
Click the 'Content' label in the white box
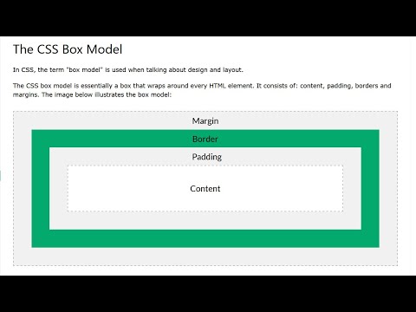205,189
